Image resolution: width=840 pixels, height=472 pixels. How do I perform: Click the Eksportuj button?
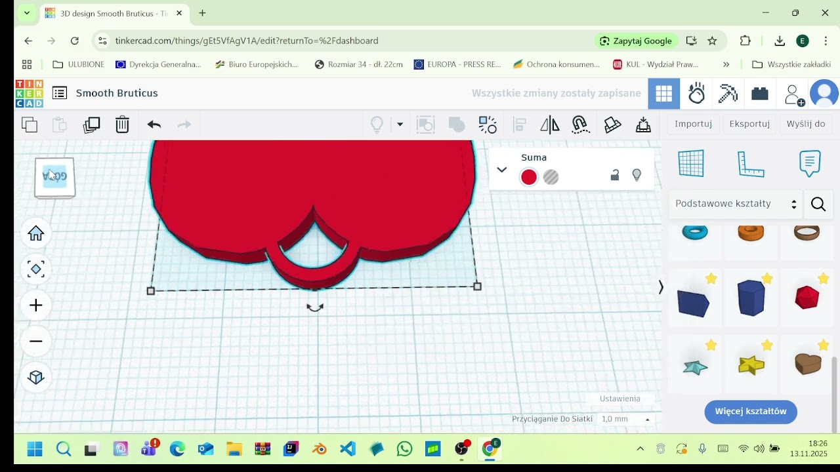click(749, 124)
